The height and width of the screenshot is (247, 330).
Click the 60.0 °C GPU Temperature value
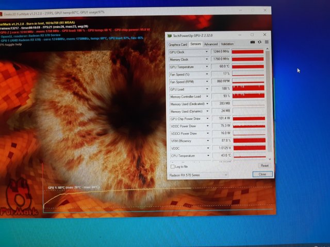pos(221,66)
